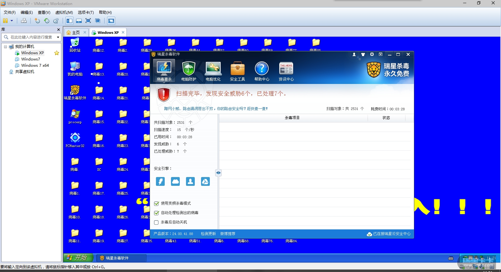The height and width of the screenshot is (272, 501).
Task: Switch to the 主页 tab
Action: pos(76,33)
